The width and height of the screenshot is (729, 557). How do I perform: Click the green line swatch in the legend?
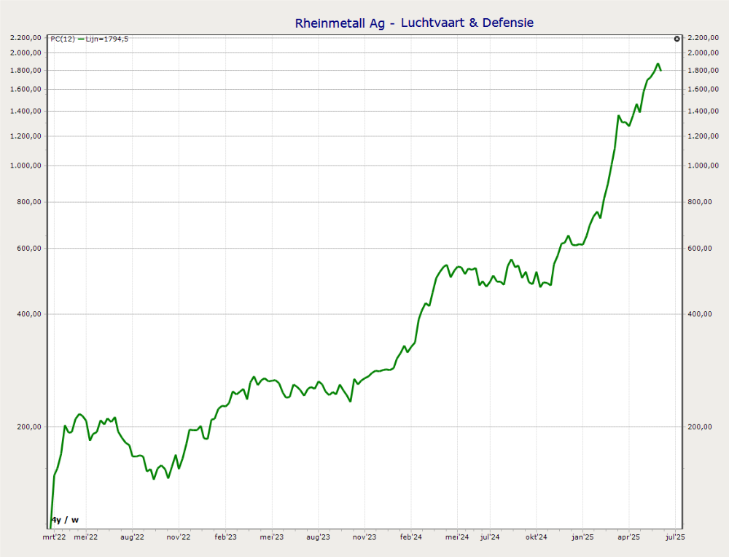[x=81, y=39]
